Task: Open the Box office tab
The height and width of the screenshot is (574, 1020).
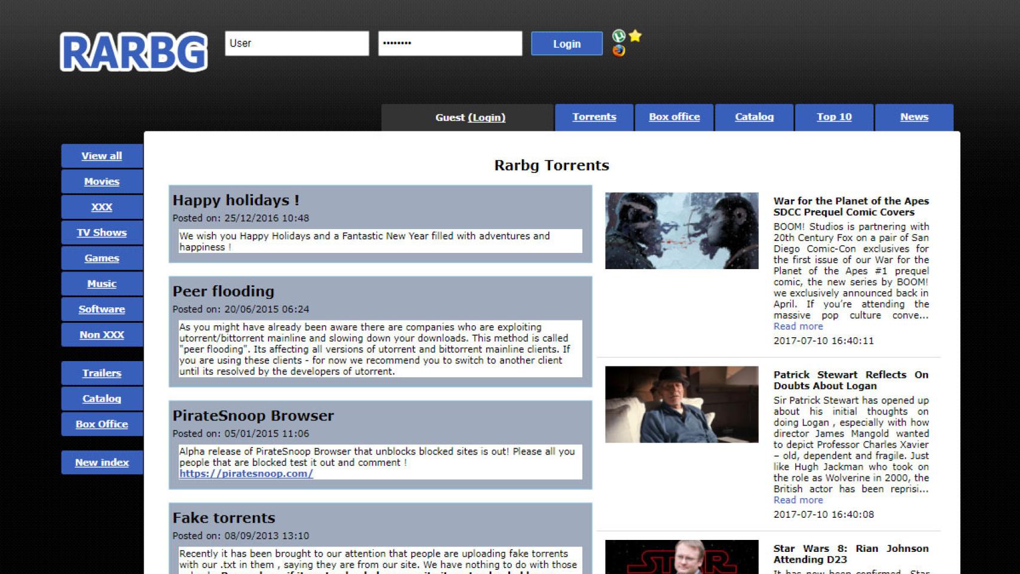Action: click(674, 117)
